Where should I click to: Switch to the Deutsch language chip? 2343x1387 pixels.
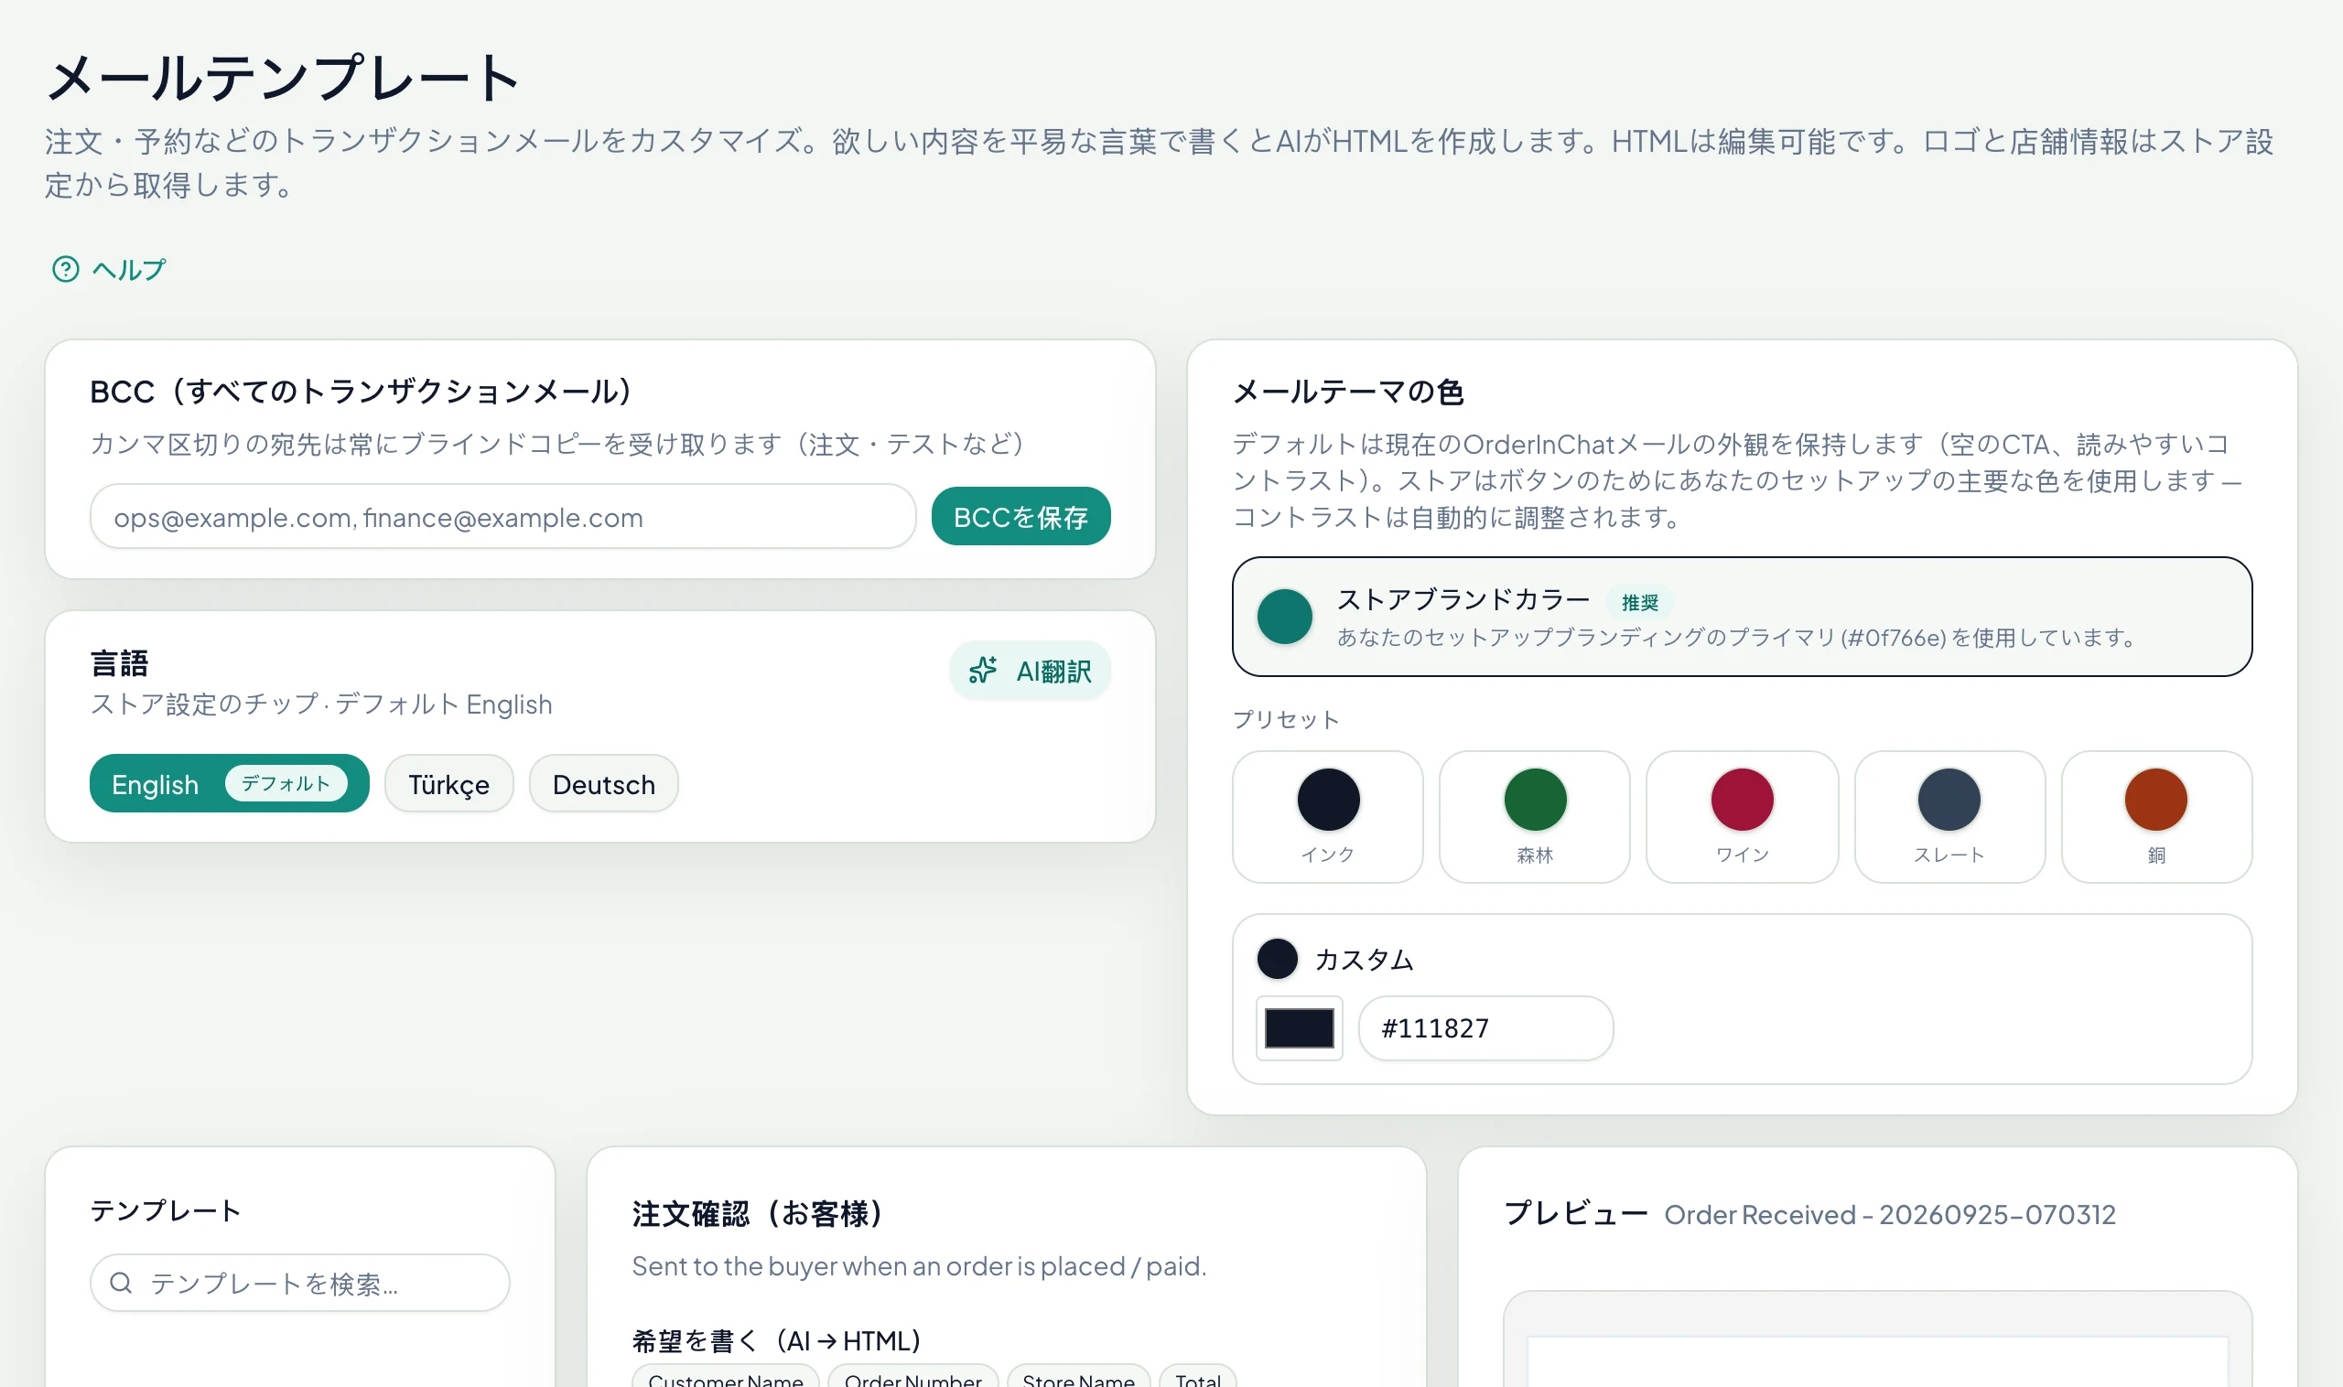pos(604,784)
